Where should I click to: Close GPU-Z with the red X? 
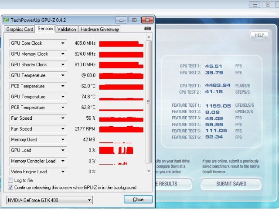[x=147, y=20]
